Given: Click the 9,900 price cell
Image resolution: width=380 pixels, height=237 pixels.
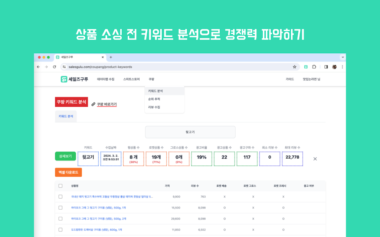Looking at the screenshot, I should (x=176, y=197).
